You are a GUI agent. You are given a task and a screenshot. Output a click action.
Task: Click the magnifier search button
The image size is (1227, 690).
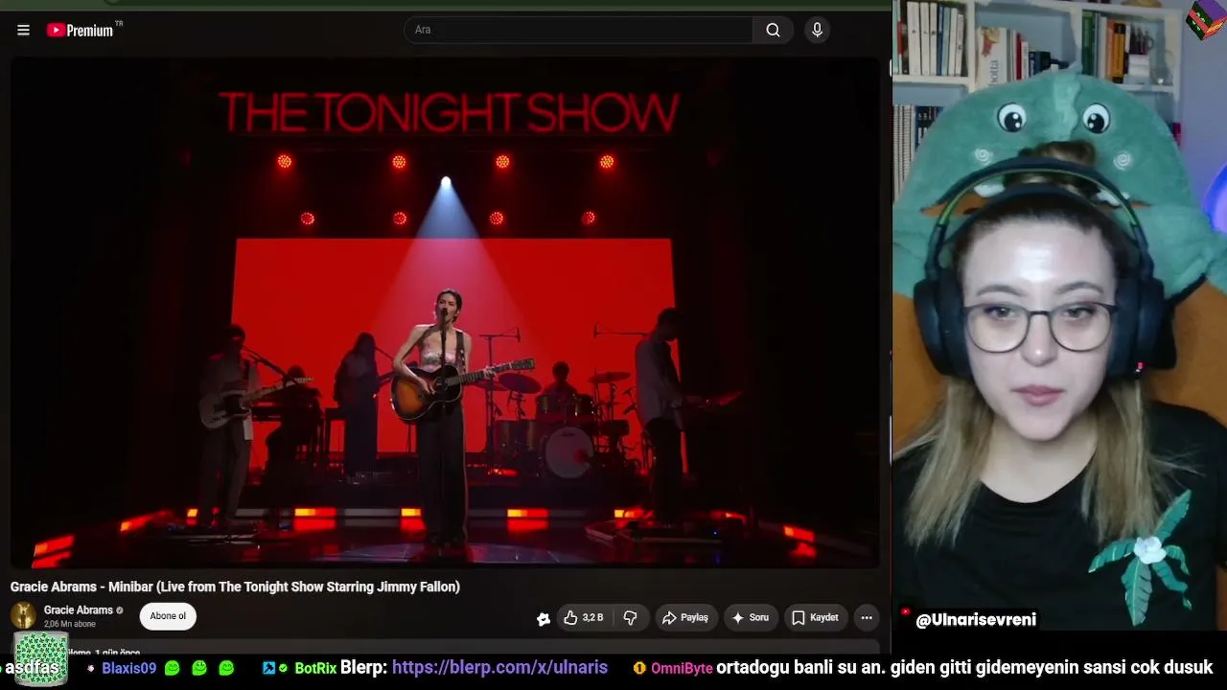click(773, 30)
